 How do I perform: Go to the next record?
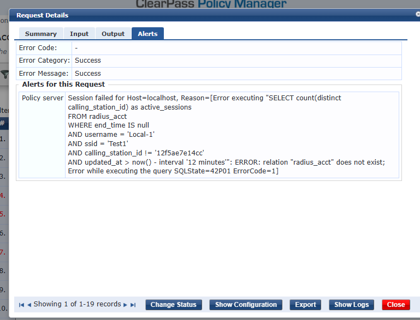pyautogui.click(x=125, y=305)
